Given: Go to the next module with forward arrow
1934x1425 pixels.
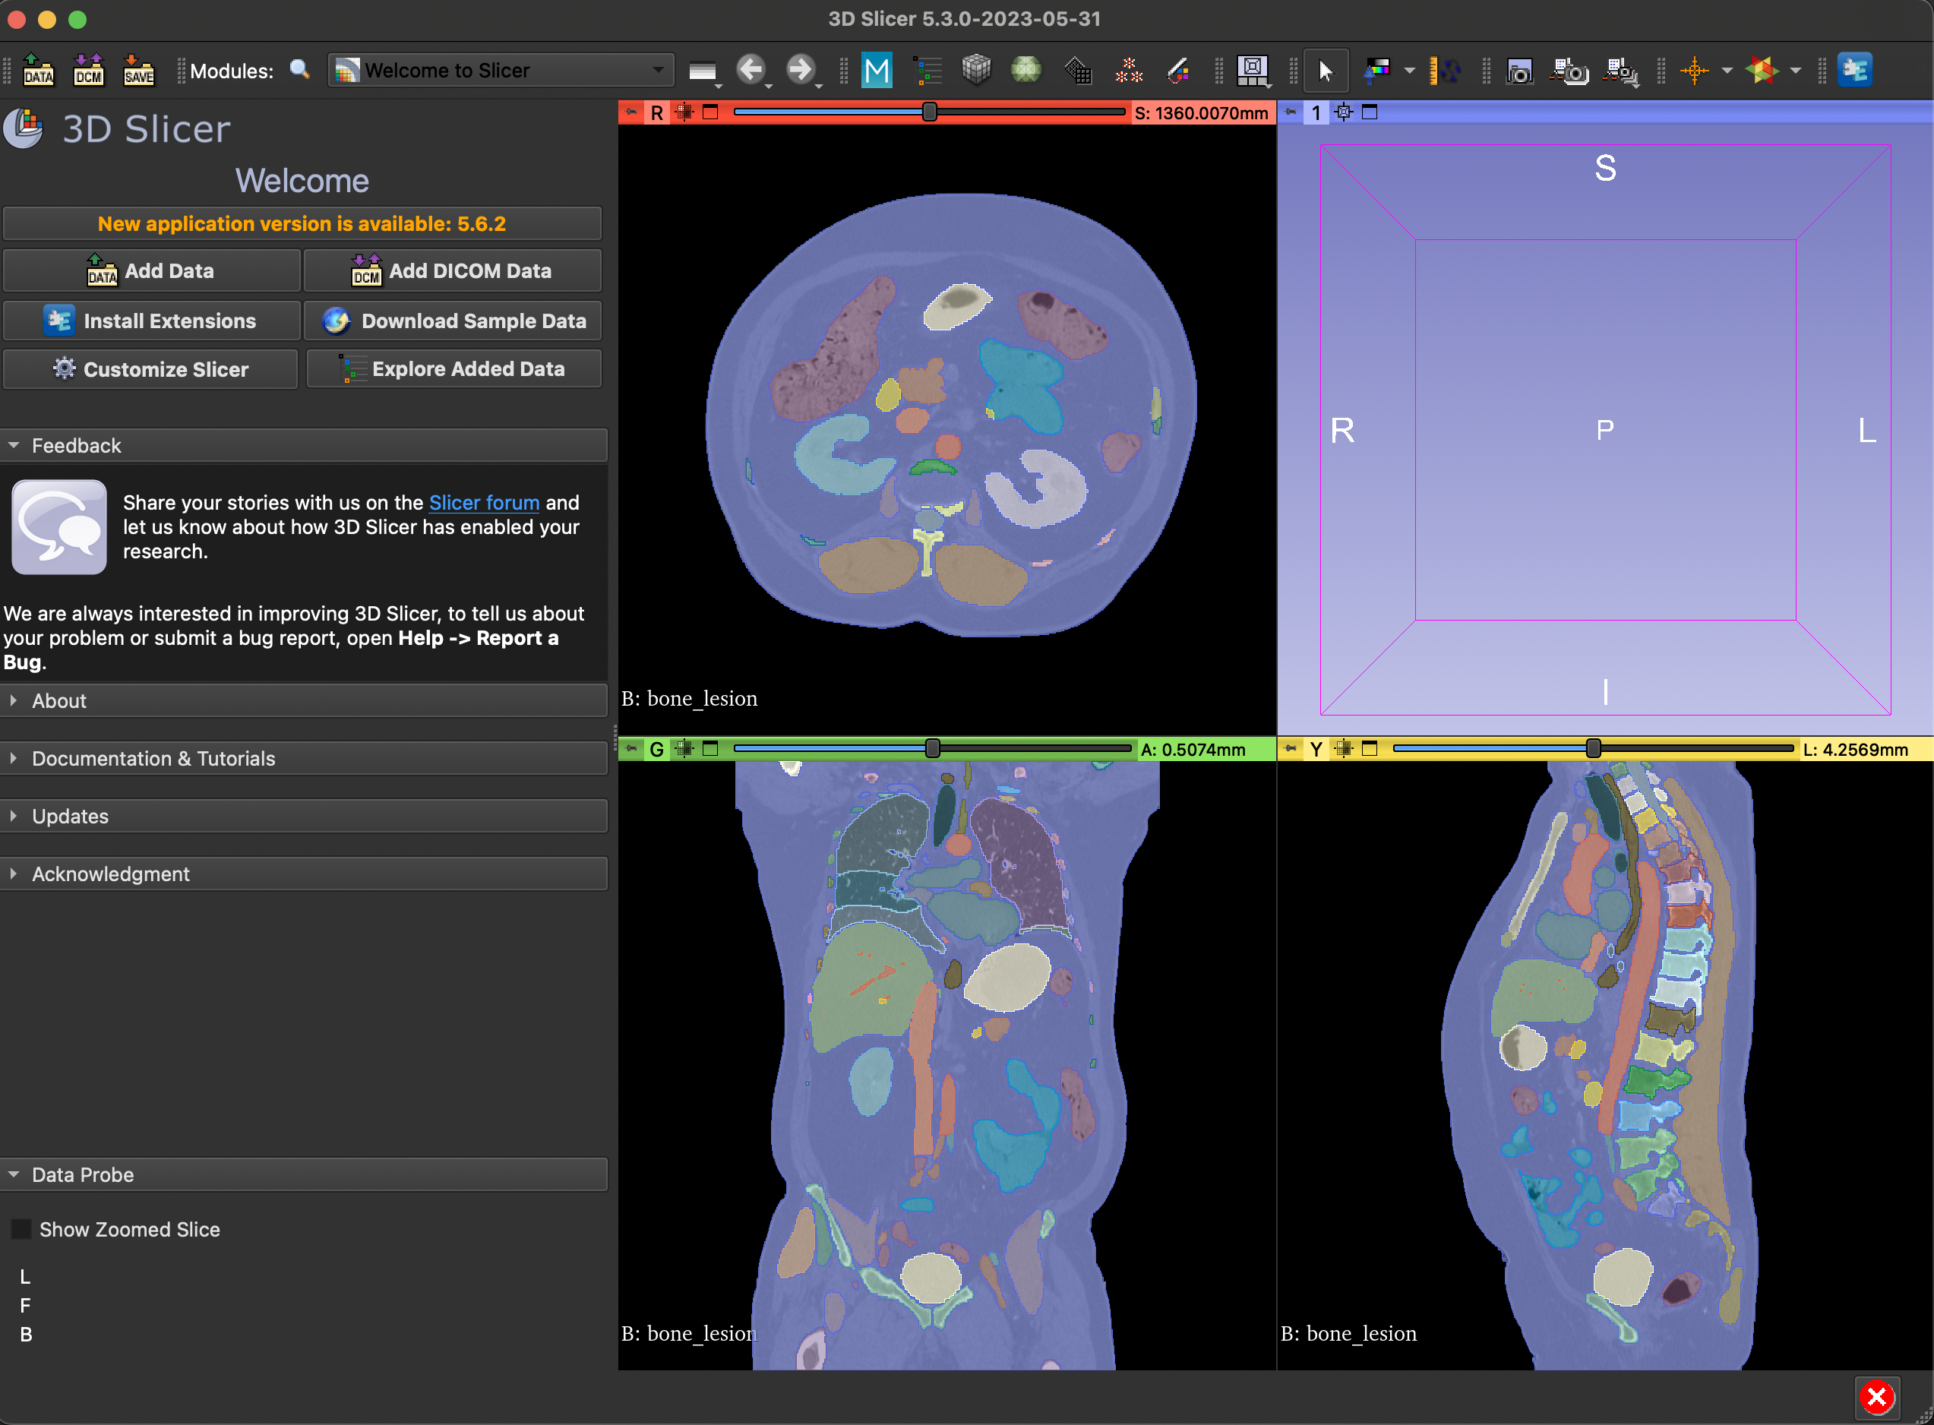Looking at the screenshot, I should point(801,69).
